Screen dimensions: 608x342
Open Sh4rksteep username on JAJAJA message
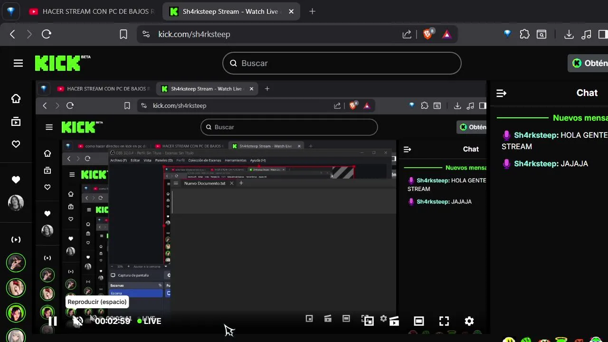[536, 164]
